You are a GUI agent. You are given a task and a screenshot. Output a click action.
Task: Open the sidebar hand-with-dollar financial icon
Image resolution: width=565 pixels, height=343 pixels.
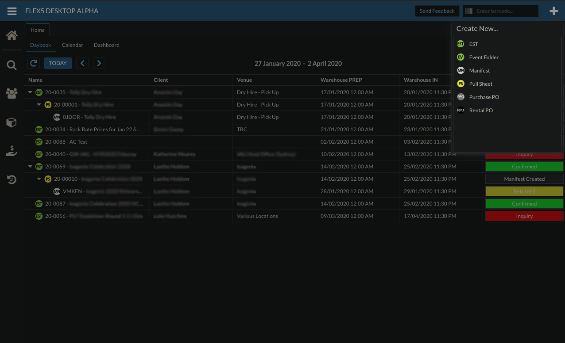(12, 151)
